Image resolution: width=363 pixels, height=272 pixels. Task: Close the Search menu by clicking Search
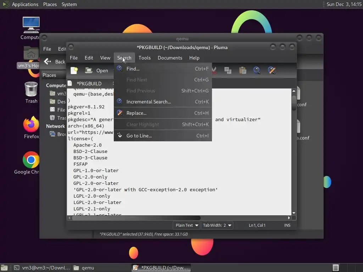[x=124, y=58]
